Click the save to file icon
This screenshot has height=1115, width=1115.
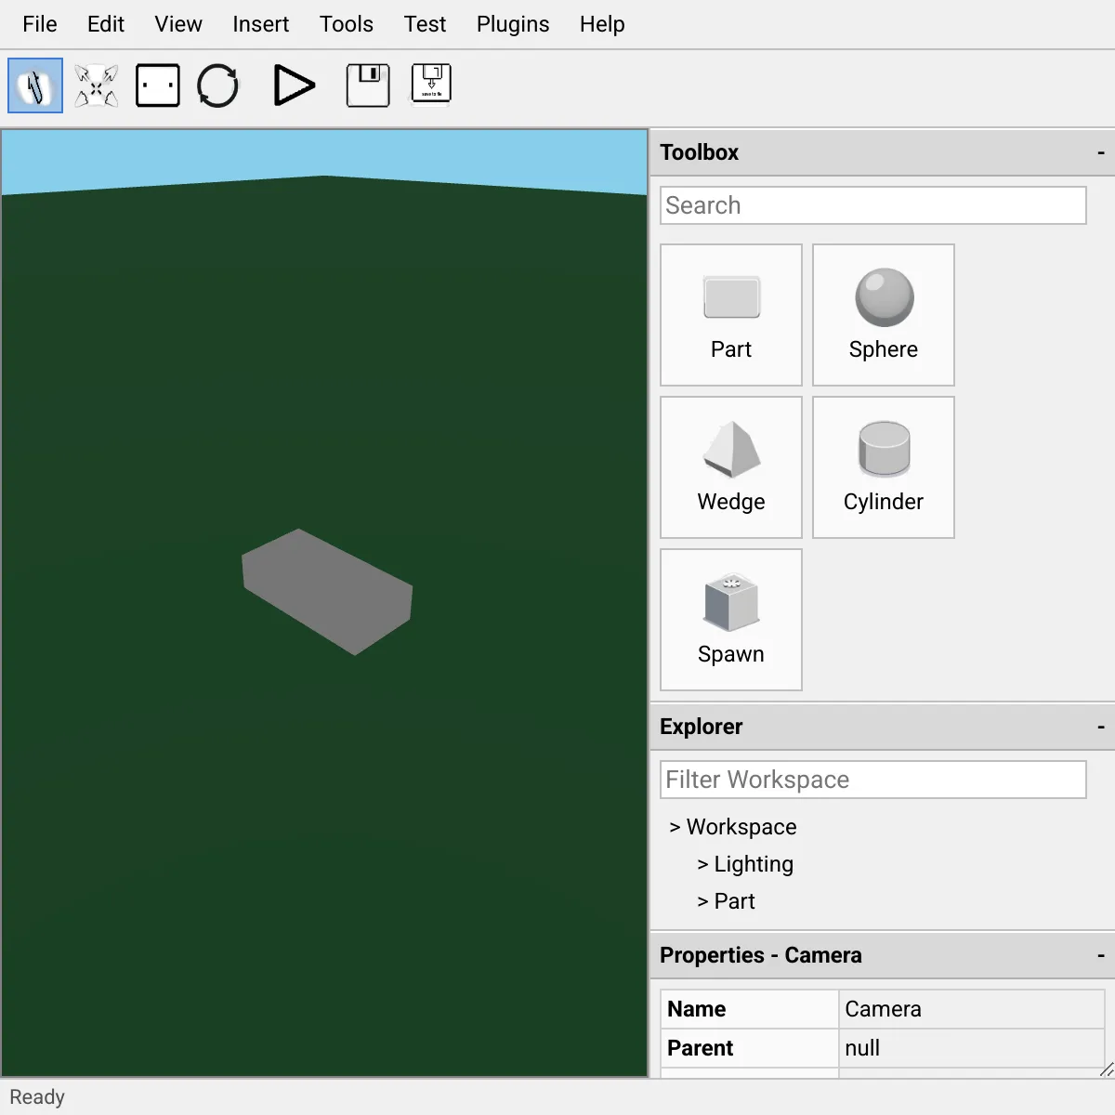(431, 85)
